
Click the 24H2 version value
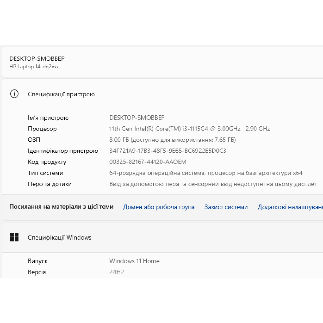point(117,272)
